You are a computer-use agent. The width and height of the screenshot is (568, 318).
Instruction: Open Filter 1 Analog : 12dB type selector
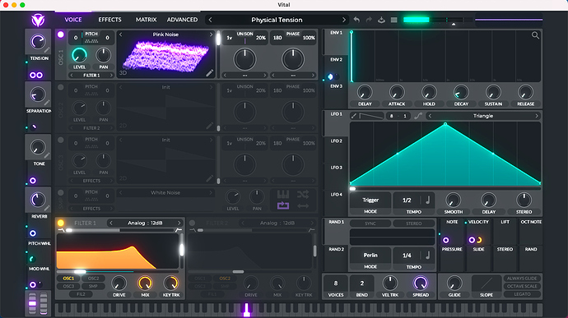145,223
